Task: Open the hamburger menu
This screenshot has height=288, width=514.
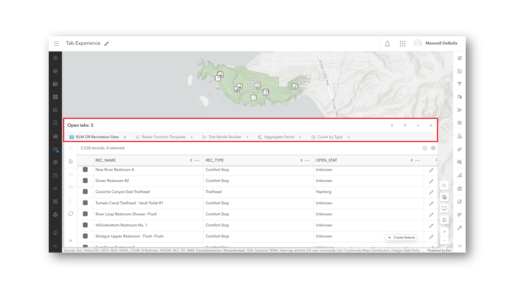Action: point(56,44)
